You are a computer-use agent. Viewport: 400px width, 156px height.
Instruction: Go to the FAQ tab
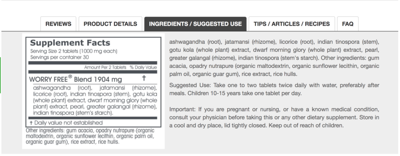click(x=348, y=24)
